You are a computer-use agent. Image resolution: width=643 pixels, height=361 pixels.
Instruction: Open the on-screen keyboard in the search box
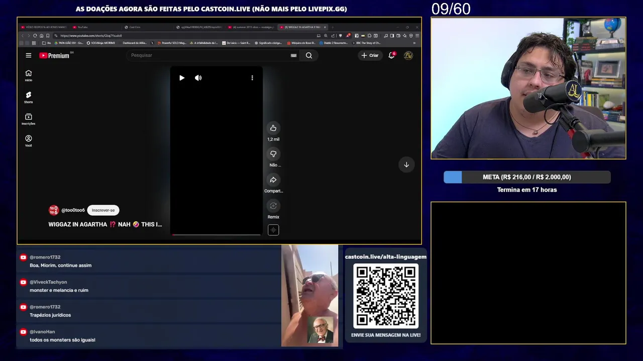(x=293, y=55)
